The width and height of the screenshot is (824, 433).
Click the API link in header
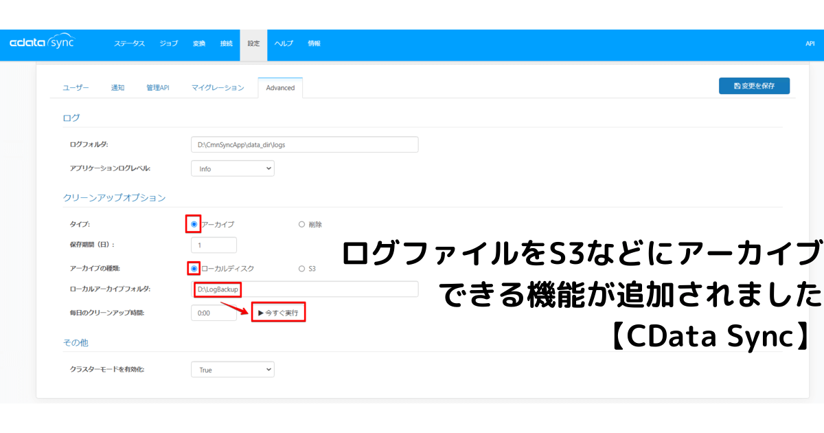point(810,43)
